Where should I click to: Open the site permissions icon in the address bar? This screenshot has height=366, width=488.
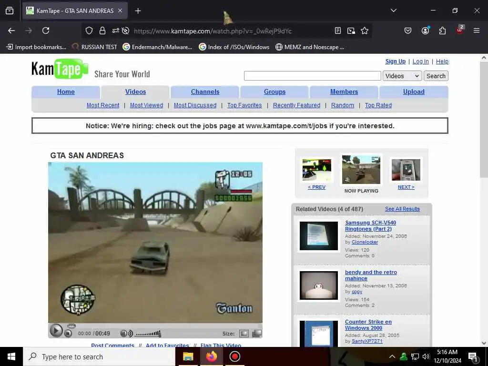[x=115, y=30]
